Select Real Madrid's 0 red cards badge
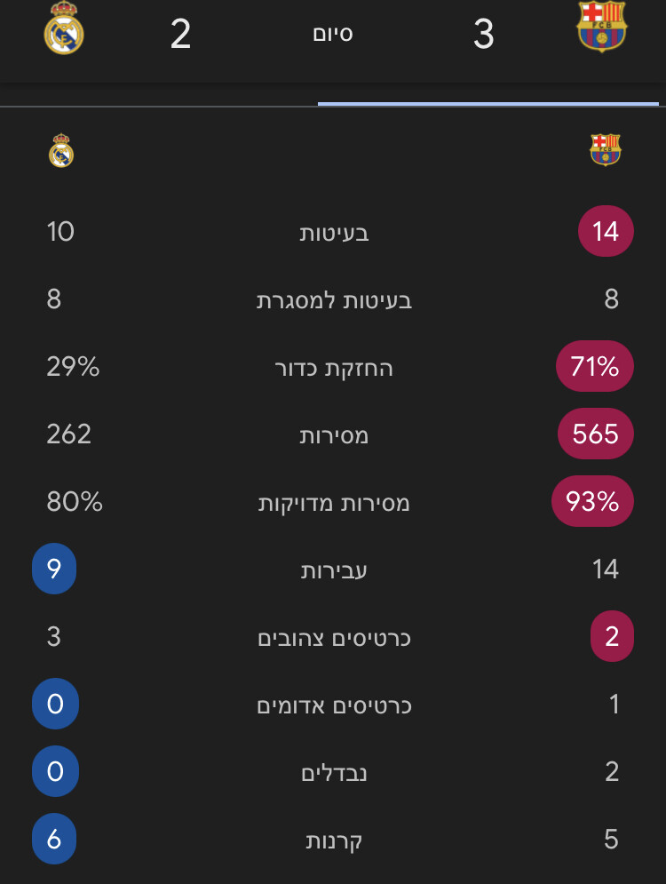This screenshot has width=666, height=884. coord(55,705)
